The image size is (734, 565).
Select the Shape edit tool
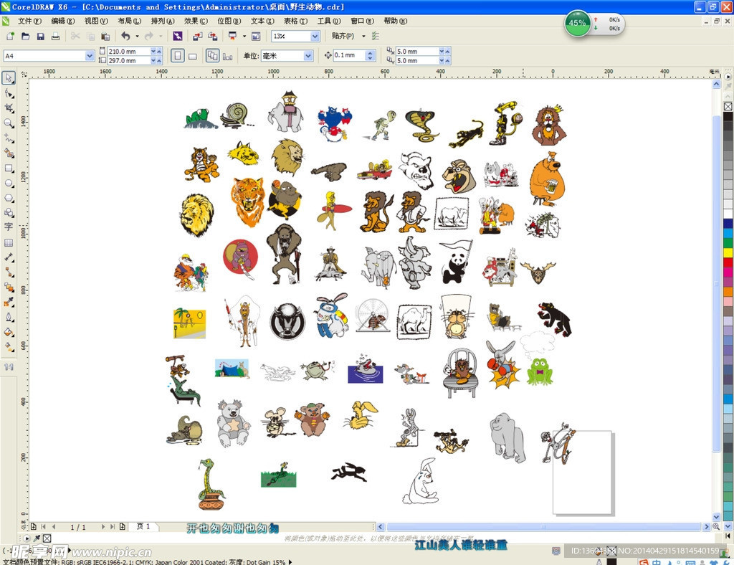click(9, 93)
